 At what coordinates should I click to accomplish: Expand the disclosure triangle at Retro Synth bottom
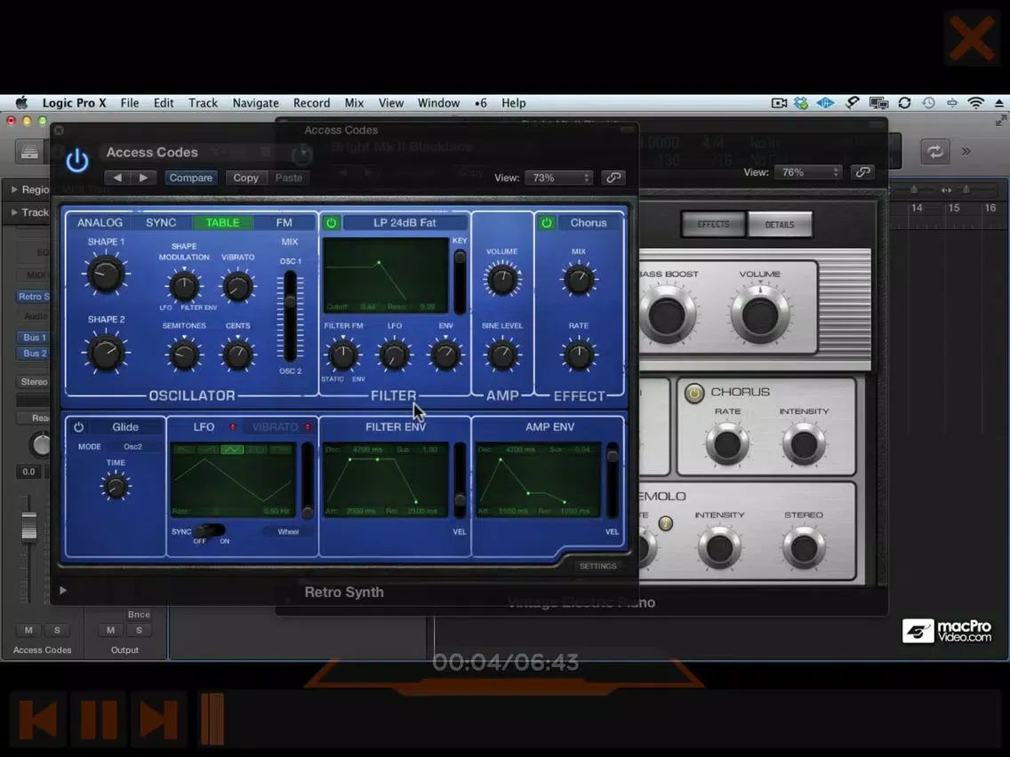tap(62, 590)
